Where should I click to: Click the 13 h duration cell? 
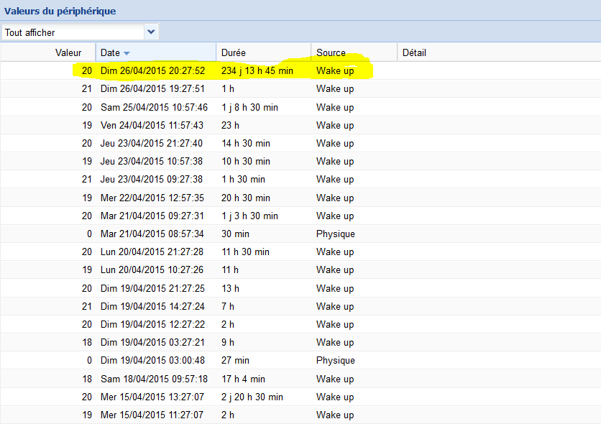click(230, 288)
